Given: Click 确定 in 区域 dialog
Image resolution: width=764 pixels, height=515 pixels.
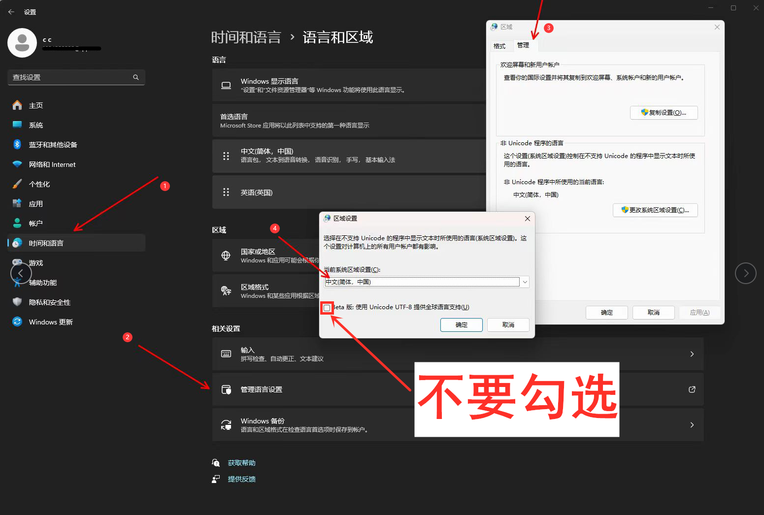Looking at the screenshot, I should (x=607, y=313).
